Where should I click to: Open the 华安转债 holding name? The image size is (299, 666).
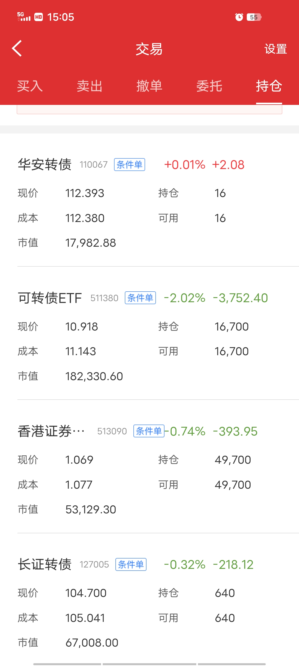pos(45,165)
